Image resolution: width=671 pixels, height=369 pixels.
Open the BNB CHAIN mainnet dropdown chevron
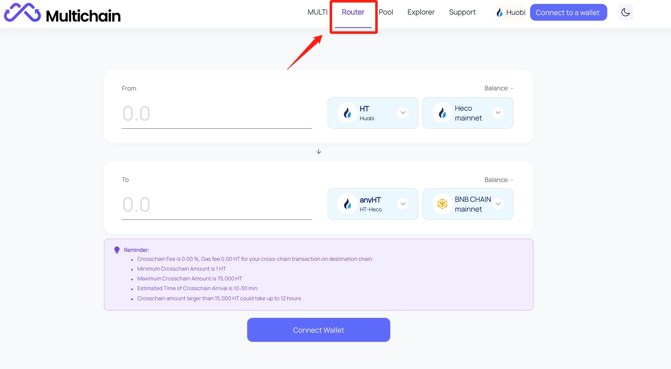(x=498, y=204)
